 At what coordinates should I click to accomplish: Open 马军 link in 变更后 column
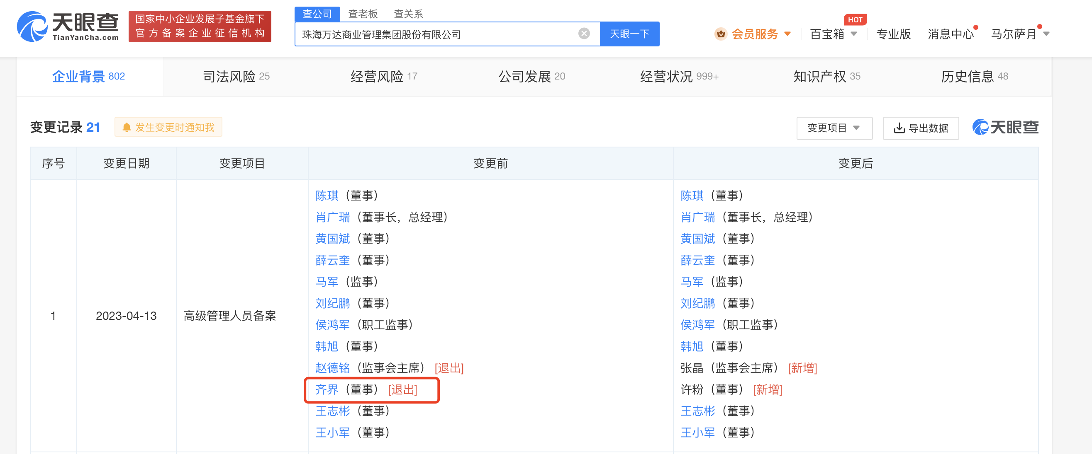(x=692, y=282)
